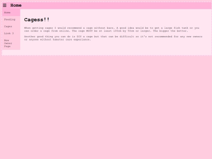The width and height of the screenshot is (212, 159).
Task: Click paragraph starting 'When getting cages'
Action: pyautogui.click(x=111, y=29)
